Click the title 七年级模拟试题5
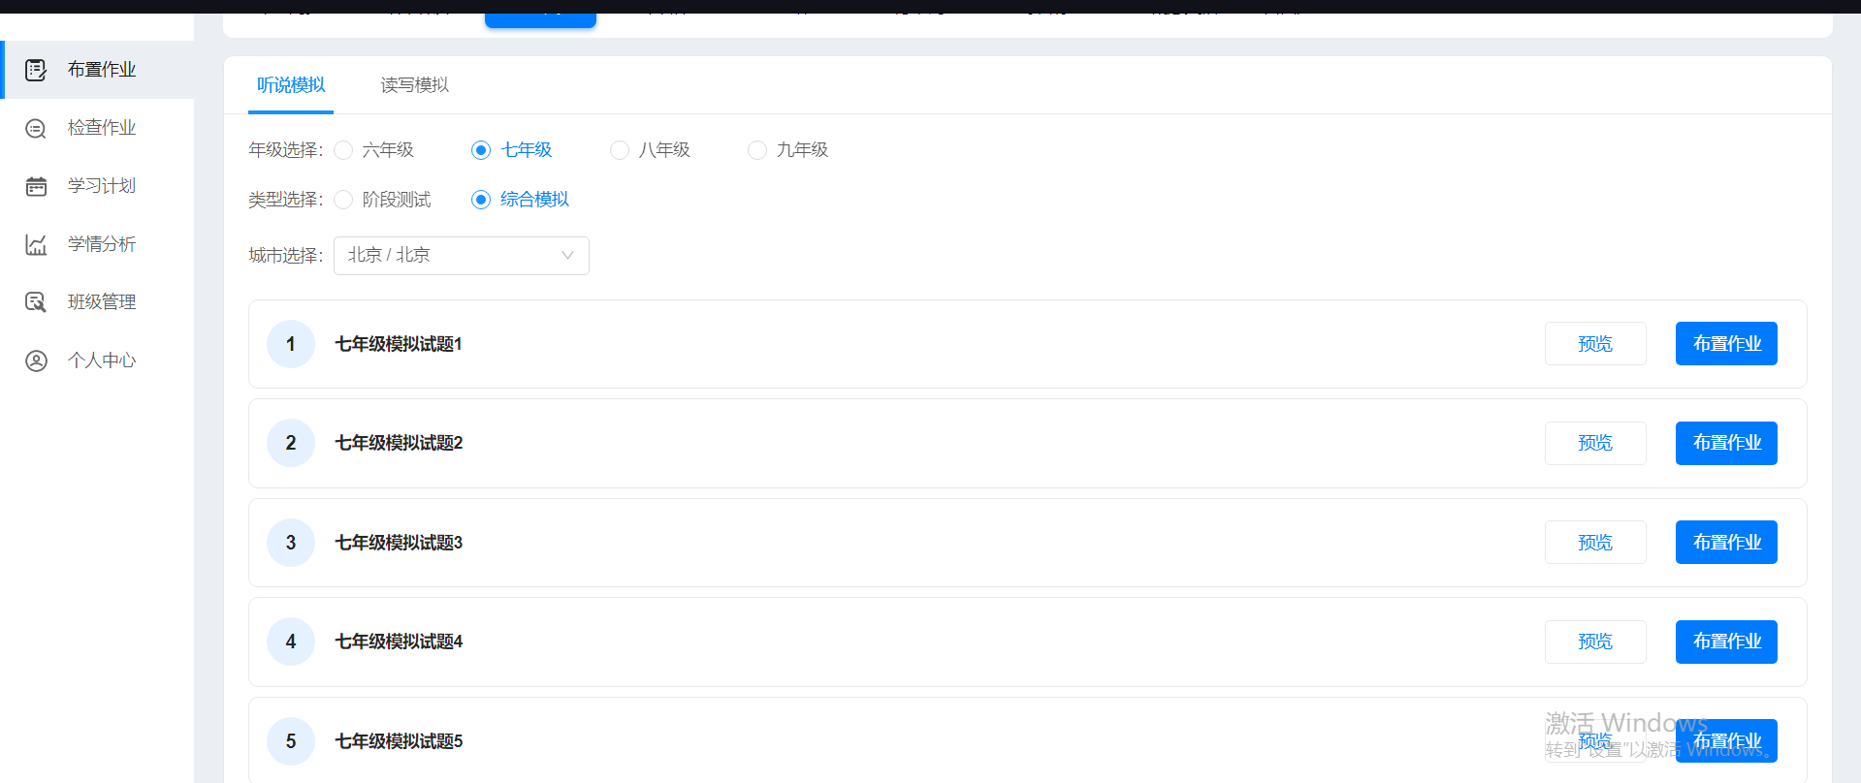This screenshot has width=1861, height=783. (x=399, y=741)
